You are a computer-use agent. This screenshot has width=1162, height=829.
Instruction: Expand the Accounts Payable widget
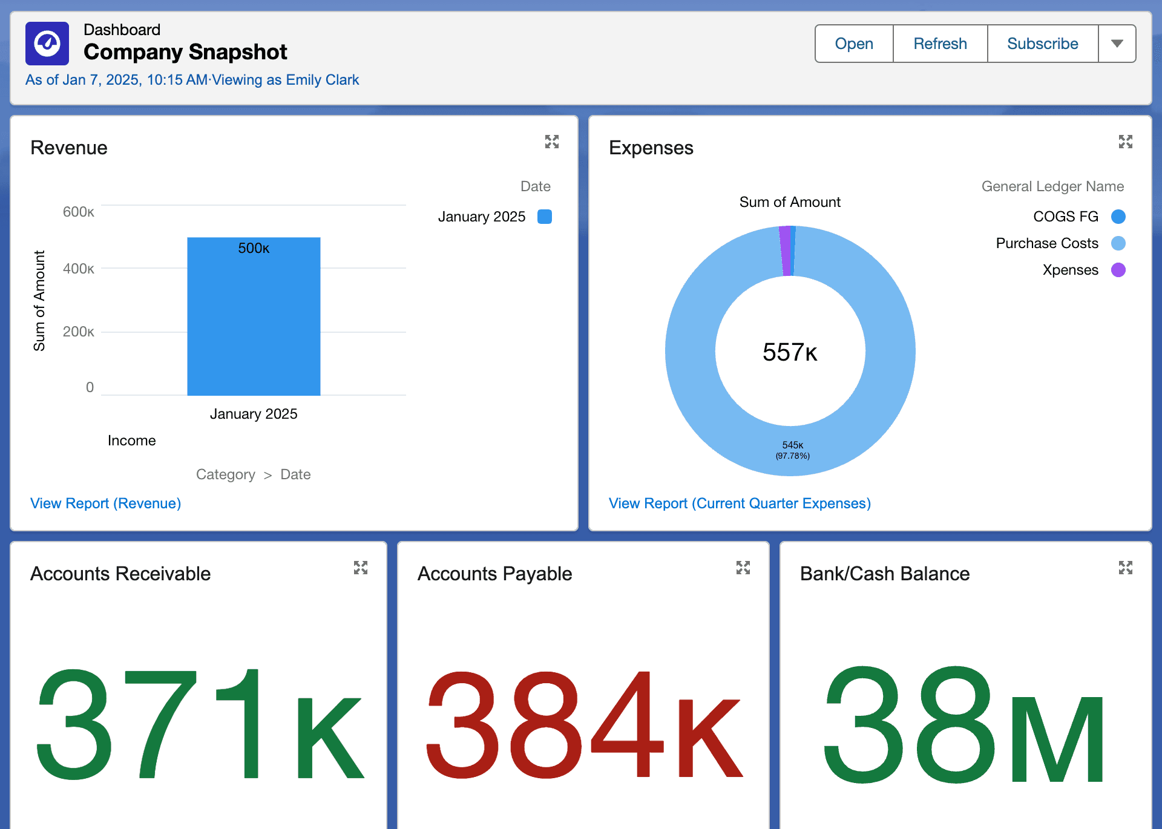click(x=743, y=568)
